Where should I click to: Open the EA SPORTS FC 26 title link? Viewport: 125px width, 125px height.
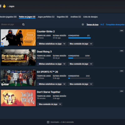click(x=47, y=72)
